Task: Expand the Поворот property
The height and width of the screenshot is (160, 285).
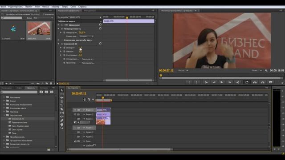Action: click(x=61, y=48)
